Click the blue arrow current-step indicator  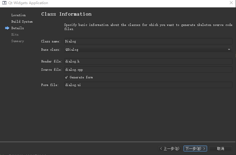(7, 28)
